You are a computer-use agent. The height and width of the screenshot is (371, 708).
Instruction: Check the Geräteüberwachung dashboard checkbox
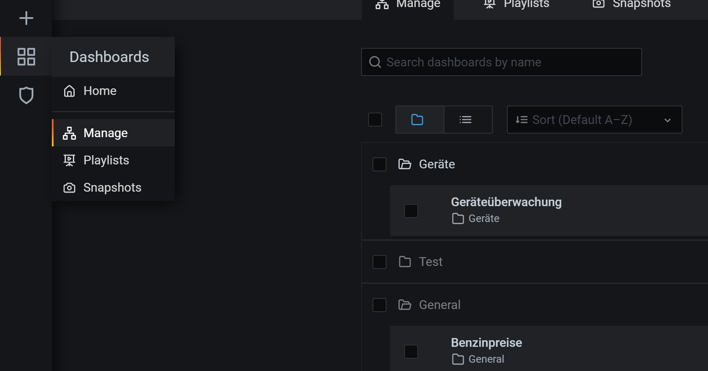pos(411,211)
